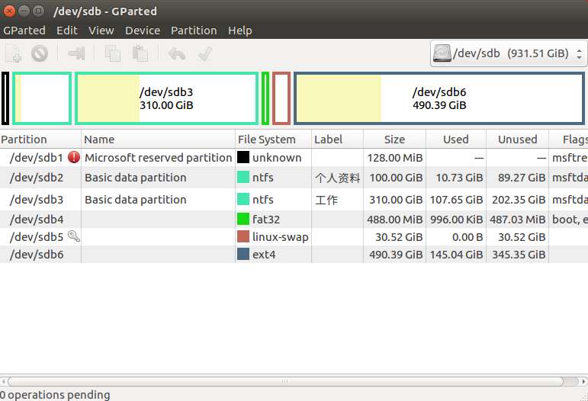Click the 107.65 GiB used value
Screen dimensions: 588x401
click(456, 200)
